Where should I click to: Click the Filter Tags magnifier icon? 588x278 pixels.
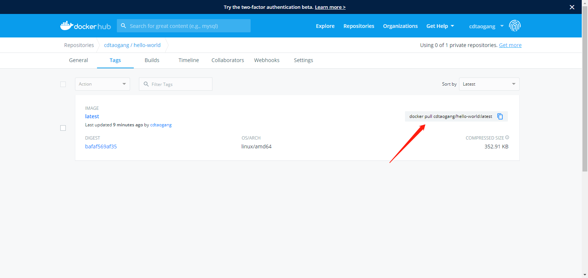[x=146, y=84]
